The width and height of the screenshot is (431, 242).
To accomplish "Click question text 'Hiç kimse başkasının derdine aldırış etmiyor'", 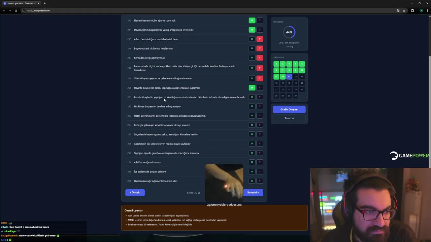I will click(x=157, y=107).
